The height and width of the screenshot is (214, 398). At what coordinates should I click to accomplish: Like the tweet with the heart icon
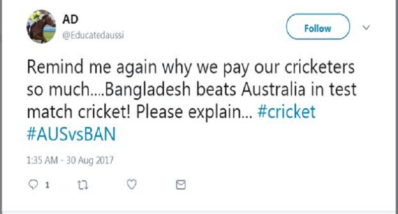(x=131, y=185)
